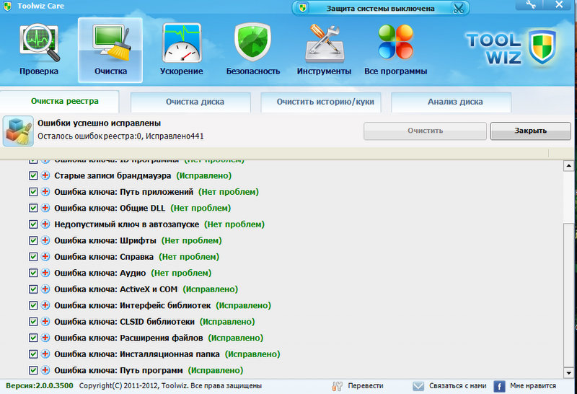Switch to Очистка реестра tab
Screen dimensions: 577x394
[60, 101]
